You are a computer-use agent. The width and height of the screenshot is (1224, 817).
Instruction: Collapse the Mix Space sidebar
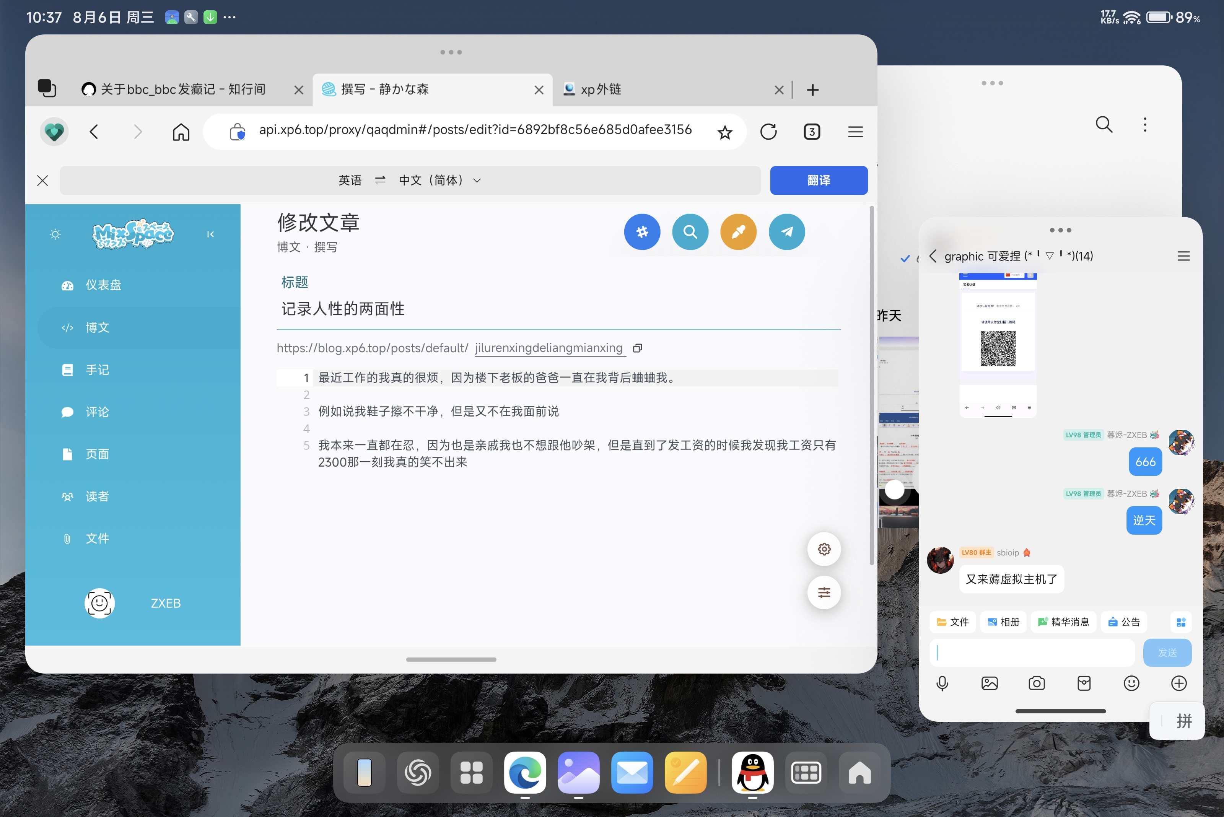click(x=210, y=234)
